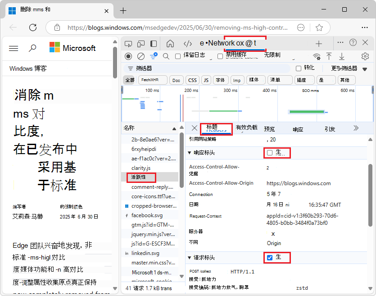Collapse the 响应标头 section
This screenshot has width=376, height=296.
click(190, 152)
